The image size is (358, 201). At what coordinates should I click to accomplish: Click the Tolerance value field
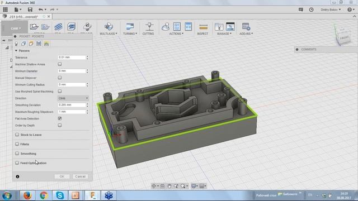pos(72,57)
